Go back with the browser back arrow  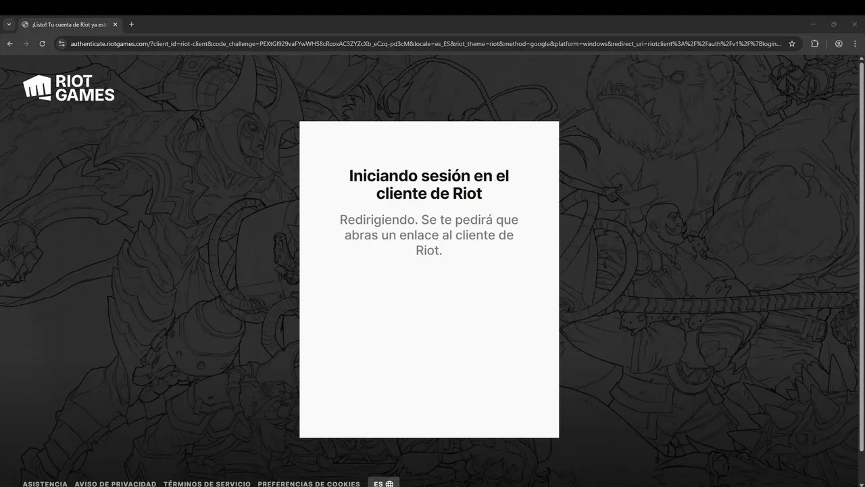click(x=9, y=43)
